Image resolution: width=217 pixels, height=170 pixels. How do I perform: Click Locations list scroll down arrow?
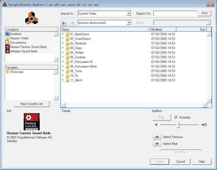[56, 60]
